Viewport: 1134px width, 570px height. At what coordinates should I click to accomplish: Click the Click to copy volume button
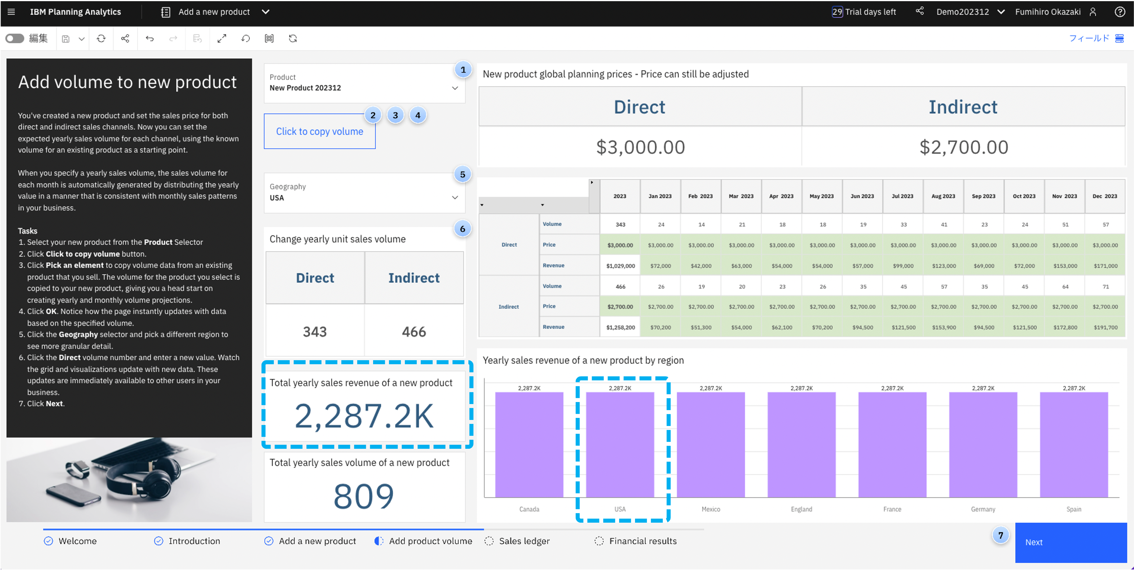320,132
